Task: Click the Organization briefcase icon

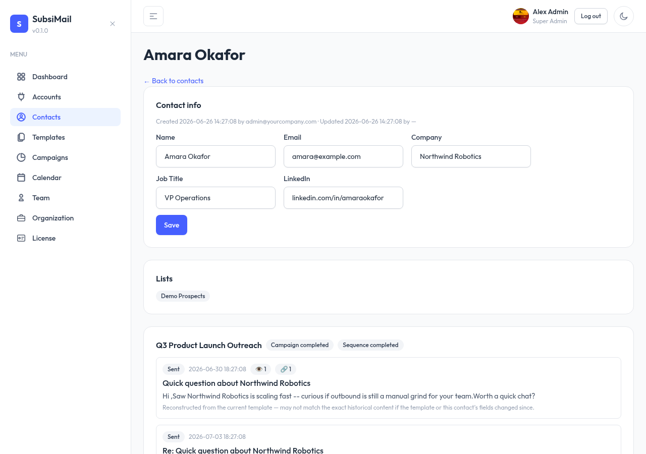Action: click(21, 218)
